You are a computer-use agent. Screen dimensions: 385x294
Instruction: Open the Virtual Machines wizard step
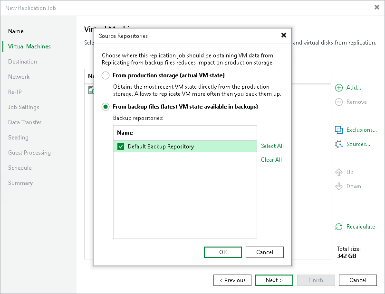[x=29, y=46]
